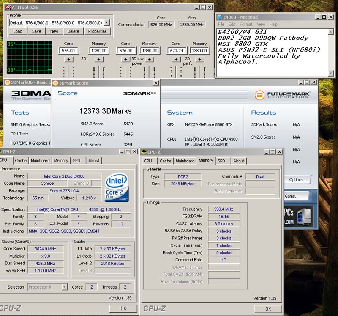Click OK in the left CPU-Z window
This screenshot has height=316, width=338.
tap(123, 308)
